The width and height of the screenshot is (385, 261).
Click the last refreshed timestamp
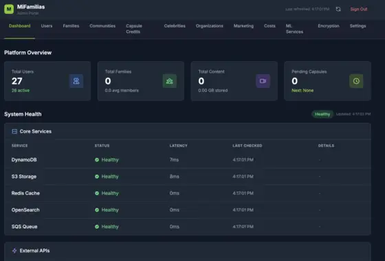(307, 9)
